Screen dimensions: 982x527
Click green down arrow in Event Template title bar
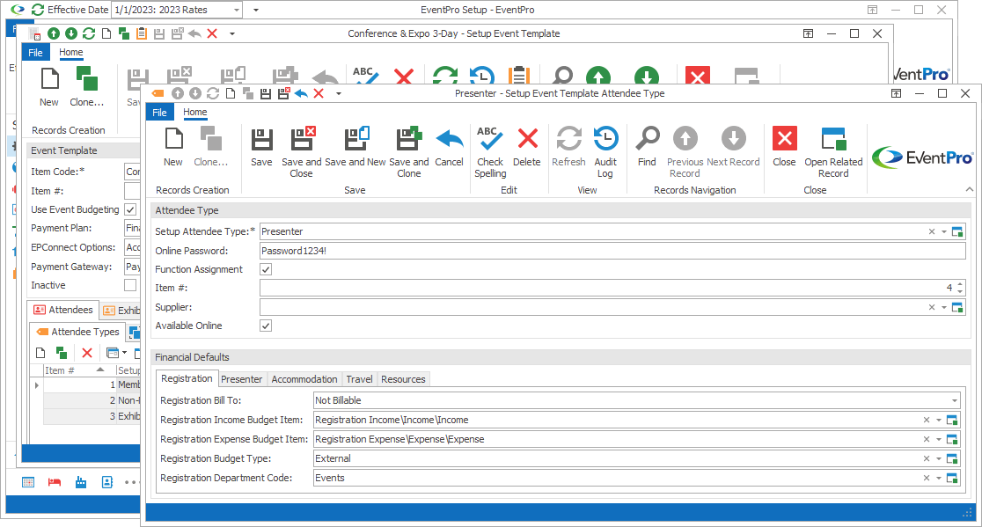click(x=71, y=33)
